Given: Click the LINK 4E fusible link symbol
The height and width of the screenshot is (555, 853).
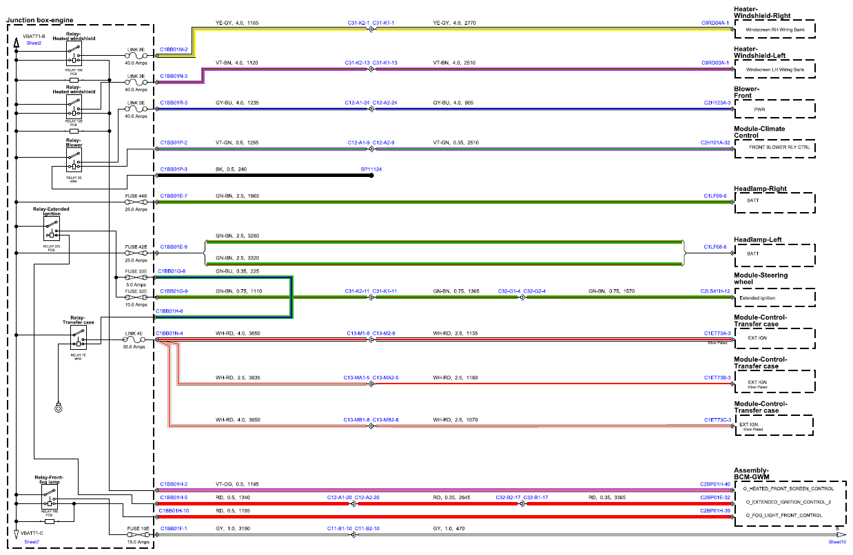Looking at the screenshot, I should [134, 340].
